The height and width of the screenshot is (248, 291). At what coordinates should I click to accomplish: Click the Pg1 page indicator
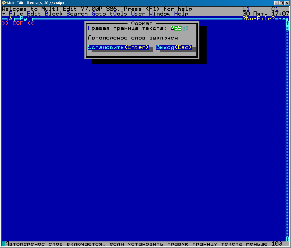(25, 19)
